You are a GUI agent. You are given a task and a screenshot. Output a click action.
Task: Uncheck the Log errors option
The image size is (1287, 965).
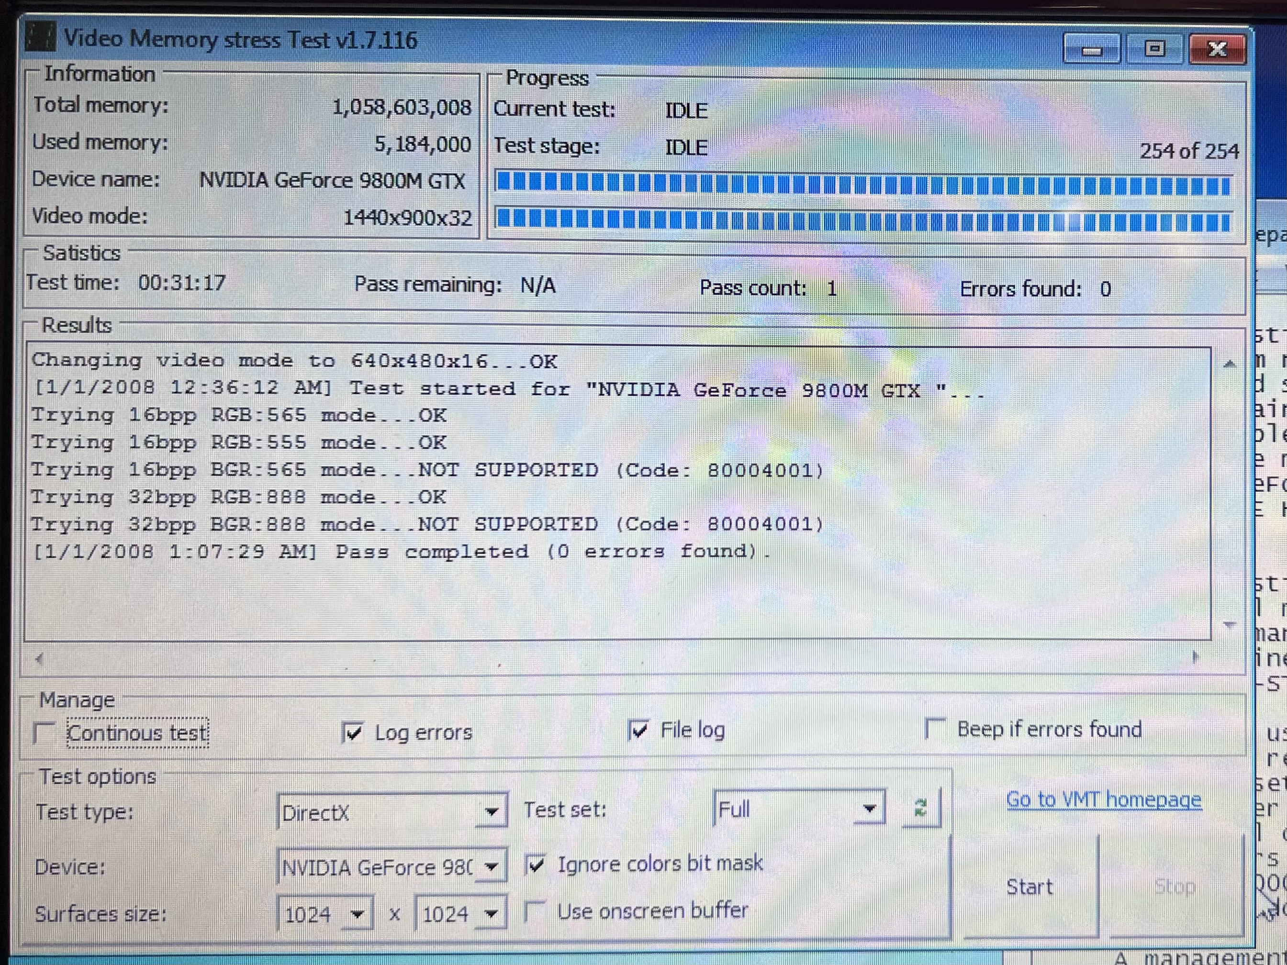(x=353, y=732)
